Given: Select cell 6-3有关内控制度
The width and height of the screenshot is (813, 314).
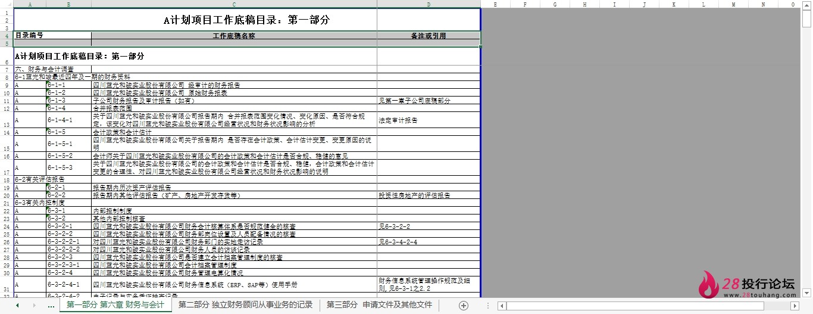Looking at the screenshot, I should (x=52, y=203).
